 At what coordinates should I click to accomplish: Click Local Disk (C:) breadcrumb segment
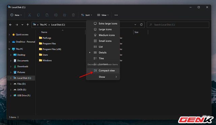58,25
